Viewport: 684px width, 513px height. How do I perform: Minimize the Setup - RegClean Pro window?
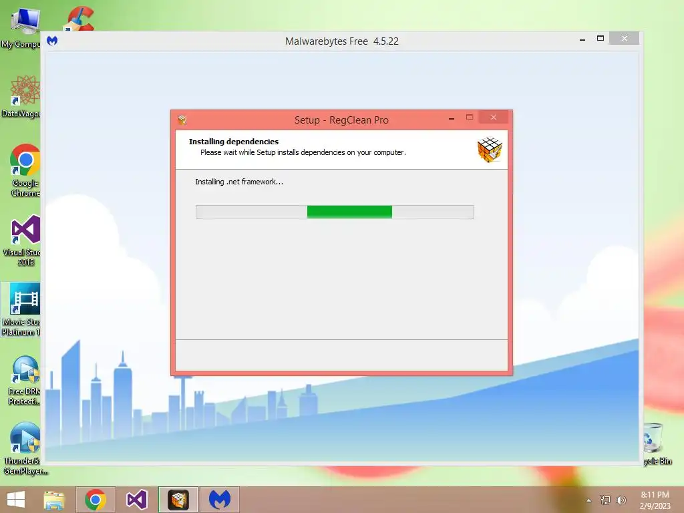tap(452, 118)
